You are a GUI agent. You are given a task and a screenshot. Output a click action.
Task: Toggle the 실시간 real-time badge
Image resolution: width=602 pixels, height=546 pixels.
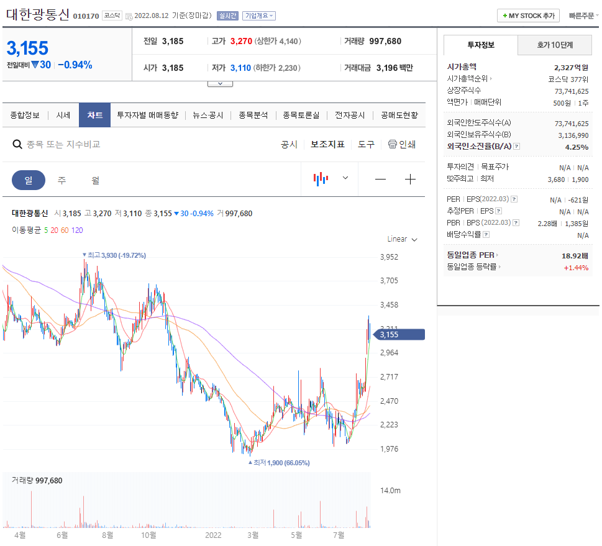[x=227, y=16]
